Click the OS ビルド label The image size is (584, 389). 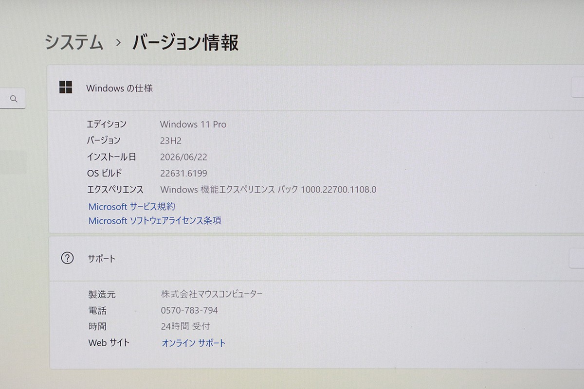[x=104, y=173]
